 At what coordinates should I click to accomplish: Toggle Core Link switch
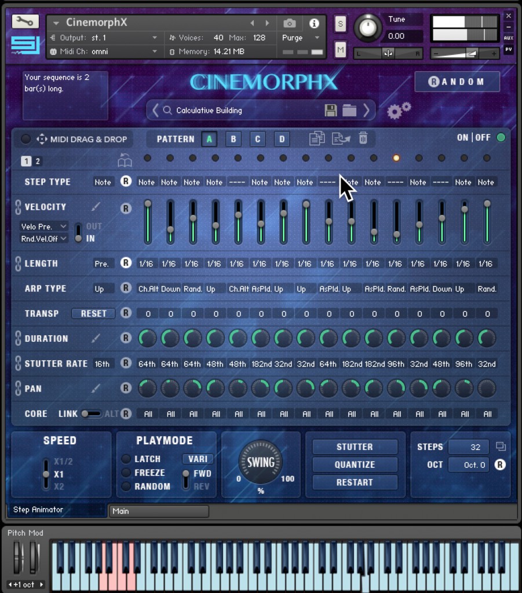(x=91, y=413)
